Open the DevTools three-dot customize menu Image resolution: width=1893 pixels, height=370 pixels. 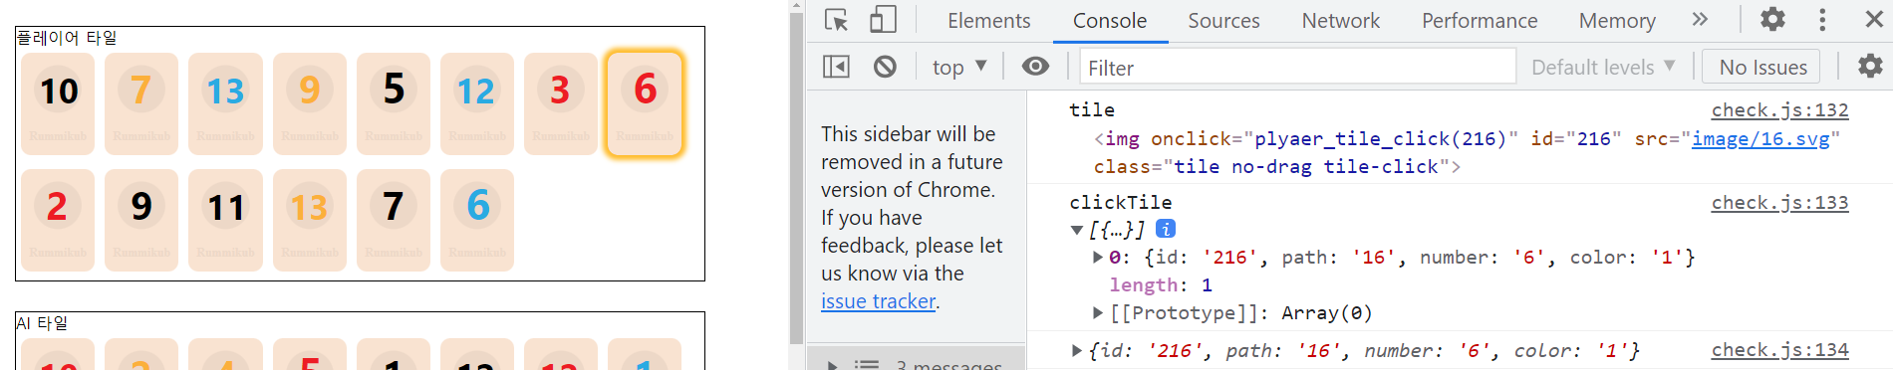1822,20
